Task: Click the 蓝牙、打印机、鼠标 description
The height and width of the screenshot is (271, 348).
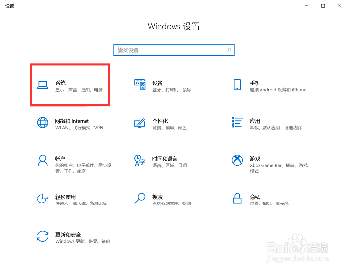Action: pos(172,90)
